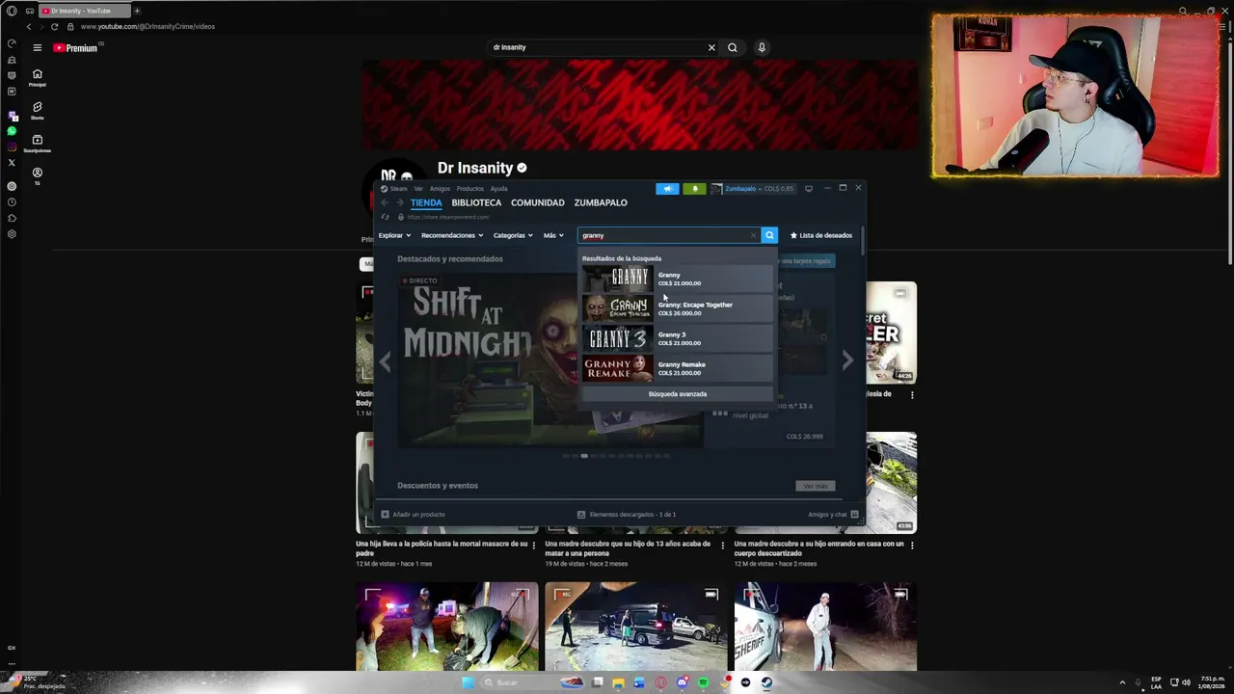
Task: Open Opera sidebar extensions cube icon
Action: [12, 218]
